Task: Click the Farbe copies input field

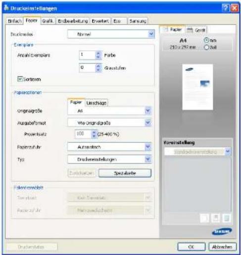Action: [88, 55]
